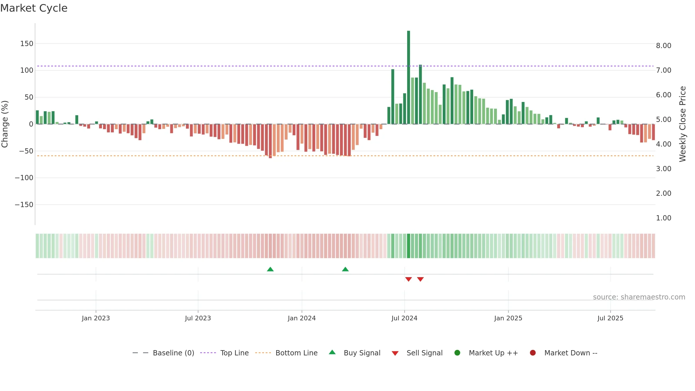Click the 8.00 right axis tick label

pyautogui.click(x=663, y=46)
